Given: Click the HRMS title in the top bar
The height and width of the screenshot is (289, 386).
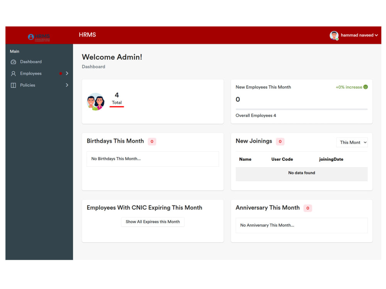Looking at the screenshot, I should (87, 35).
